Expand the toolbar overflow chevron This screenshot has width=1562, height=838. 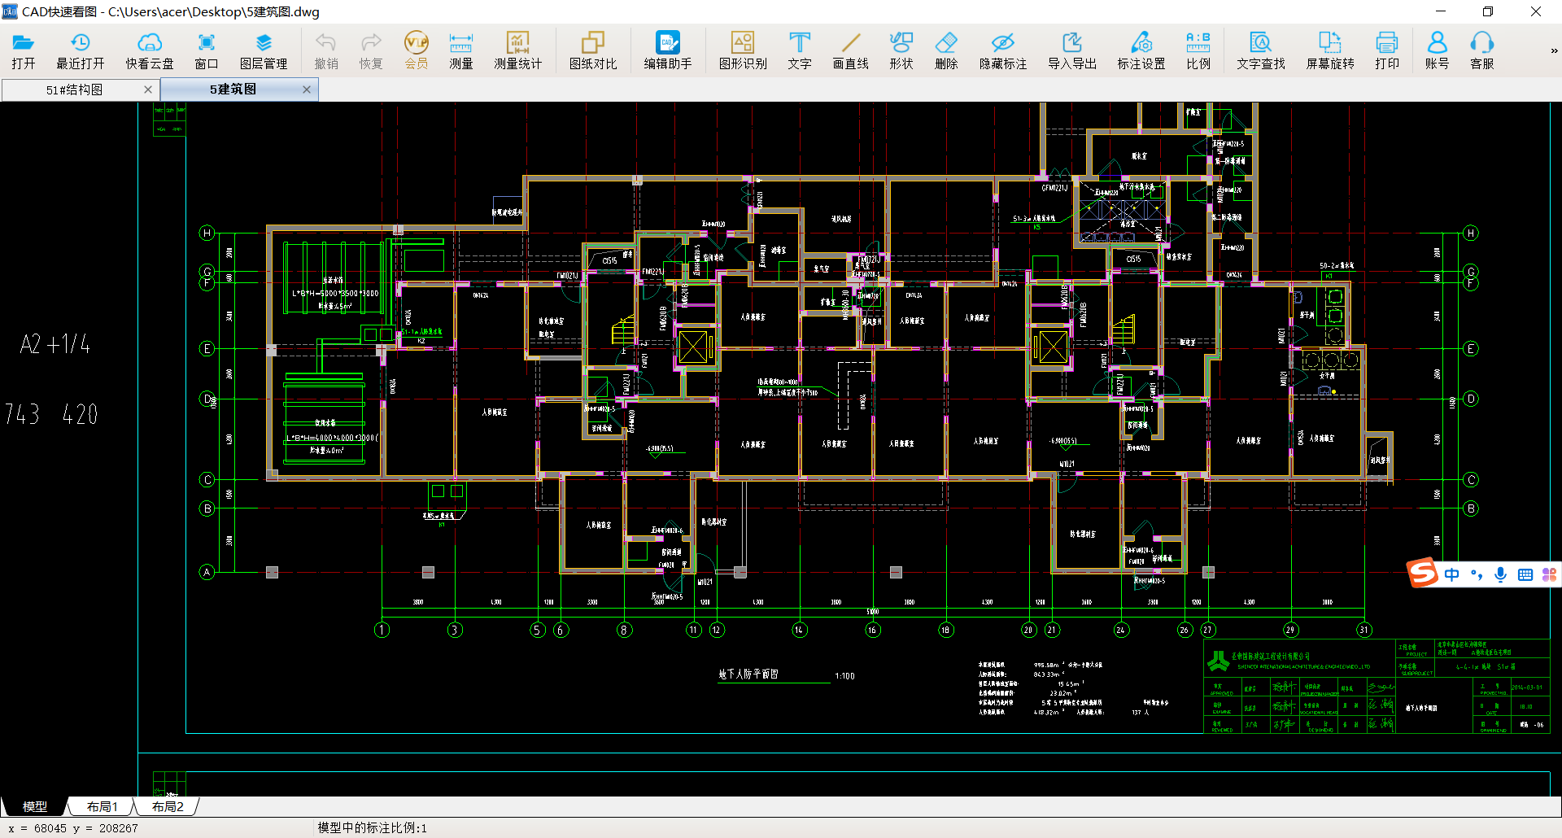click(x=1554, y=51)
